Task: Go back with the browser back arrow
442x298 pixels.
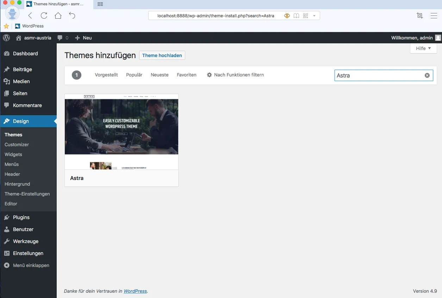Action: pos(30,15)
